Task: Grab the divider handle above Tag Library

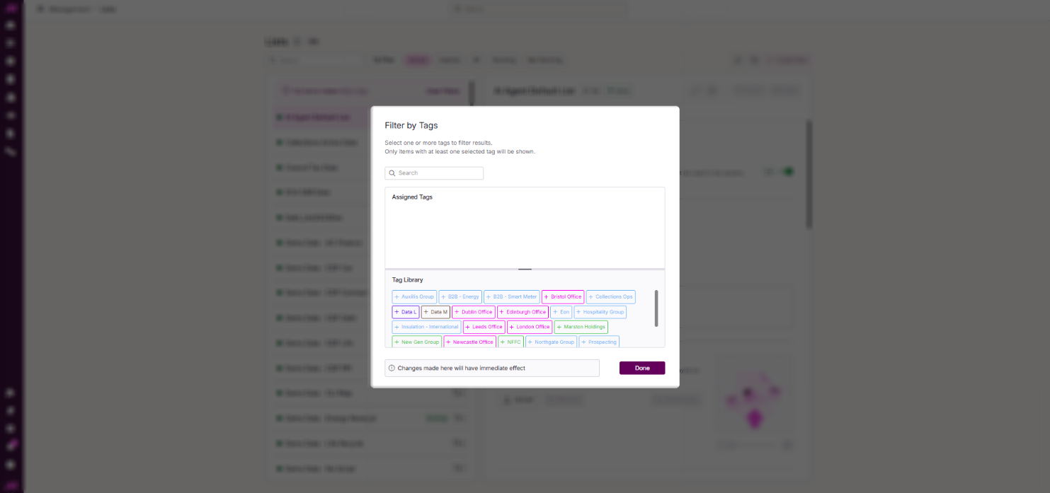Action: coord(525,269)
